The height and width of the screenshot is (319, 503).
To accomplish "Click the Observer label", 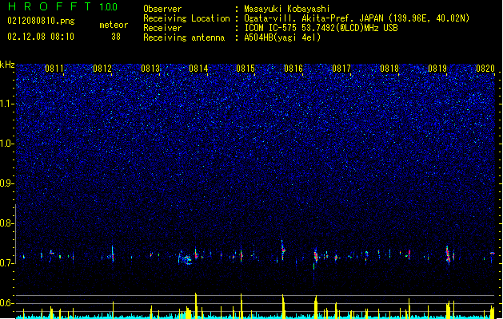I will tap(162, 9).
